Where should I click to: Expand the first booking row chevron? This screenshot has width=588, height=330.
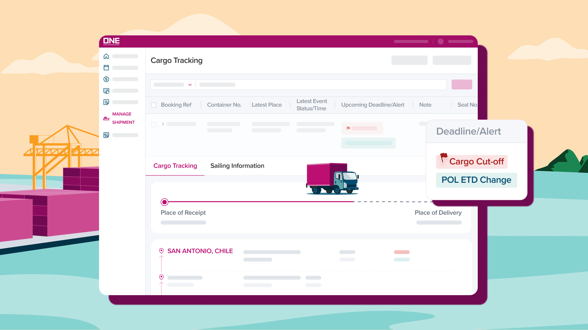point(163,124)
